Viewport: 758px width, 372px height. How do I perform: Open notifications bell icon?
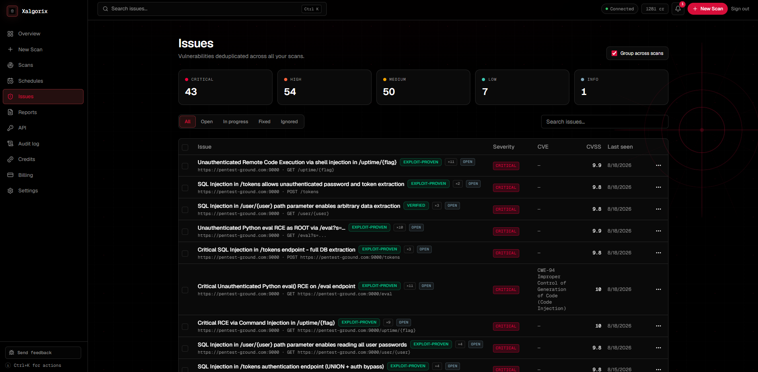pos(678,9)
